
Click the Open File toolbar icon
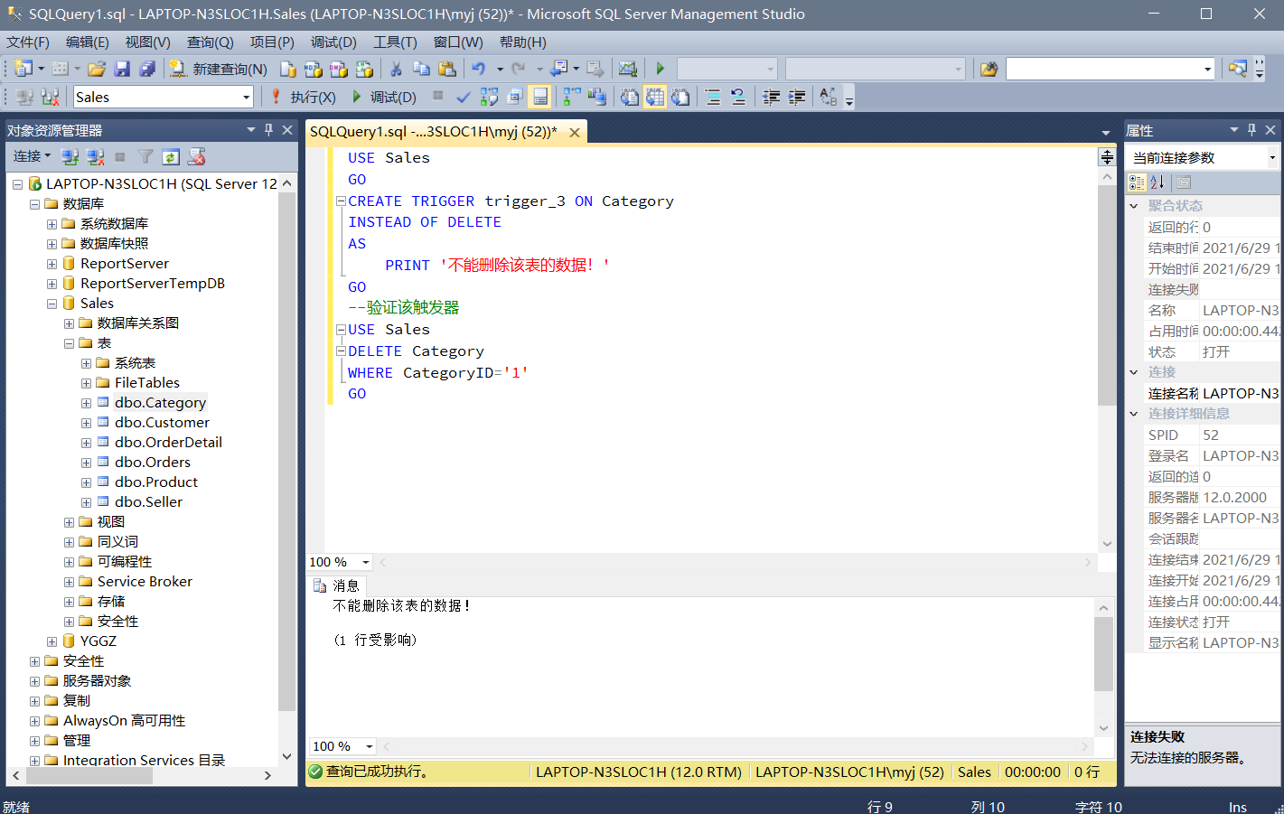click(97, 69)
